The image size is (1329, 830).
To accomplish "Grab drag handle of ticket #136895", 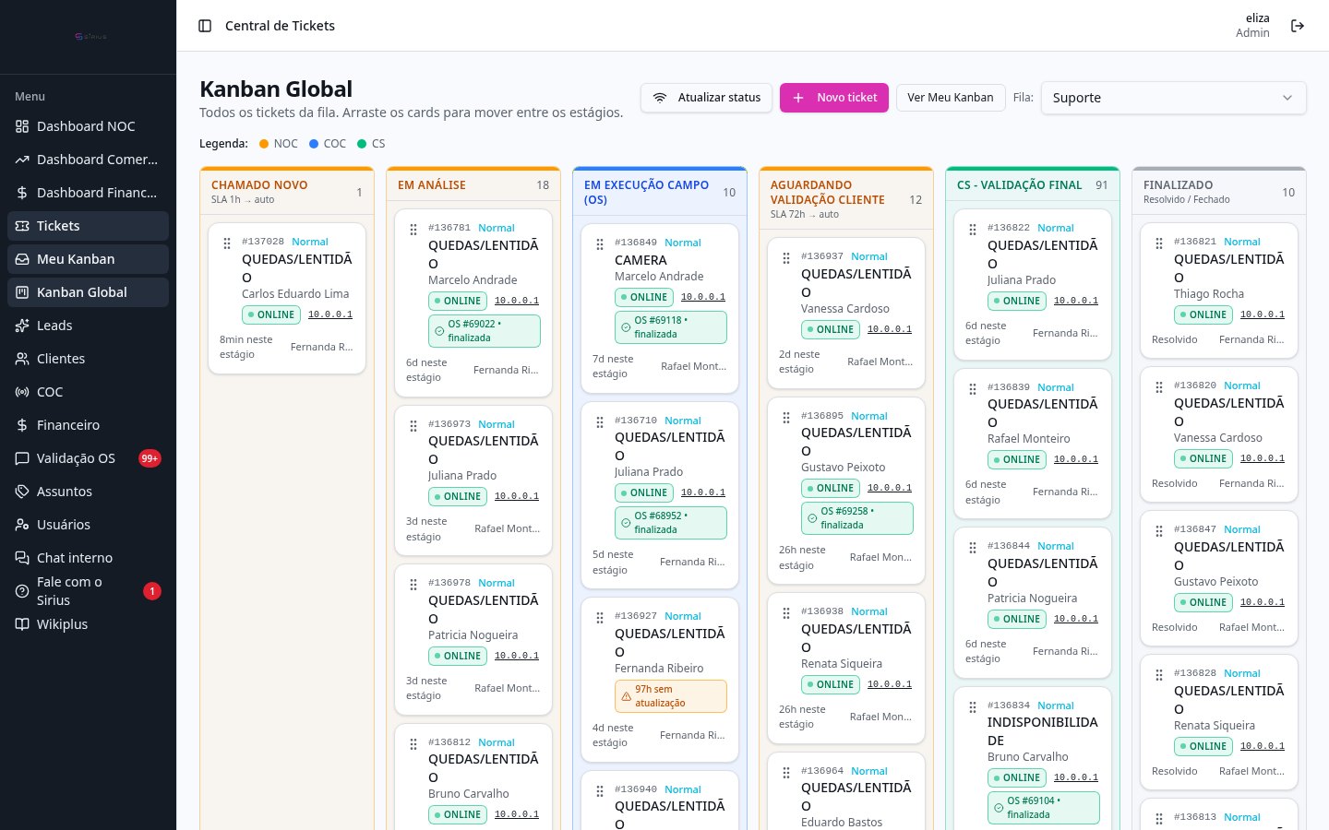I will [x=786, y=418].
